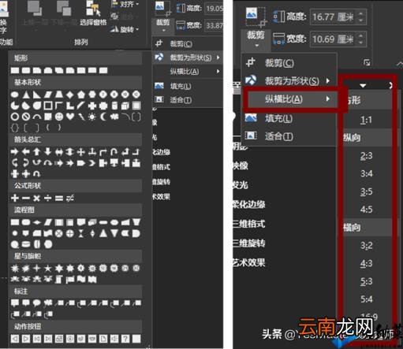
Task: Choose the not-equal equation shape
Action: [x=70, y=198]
